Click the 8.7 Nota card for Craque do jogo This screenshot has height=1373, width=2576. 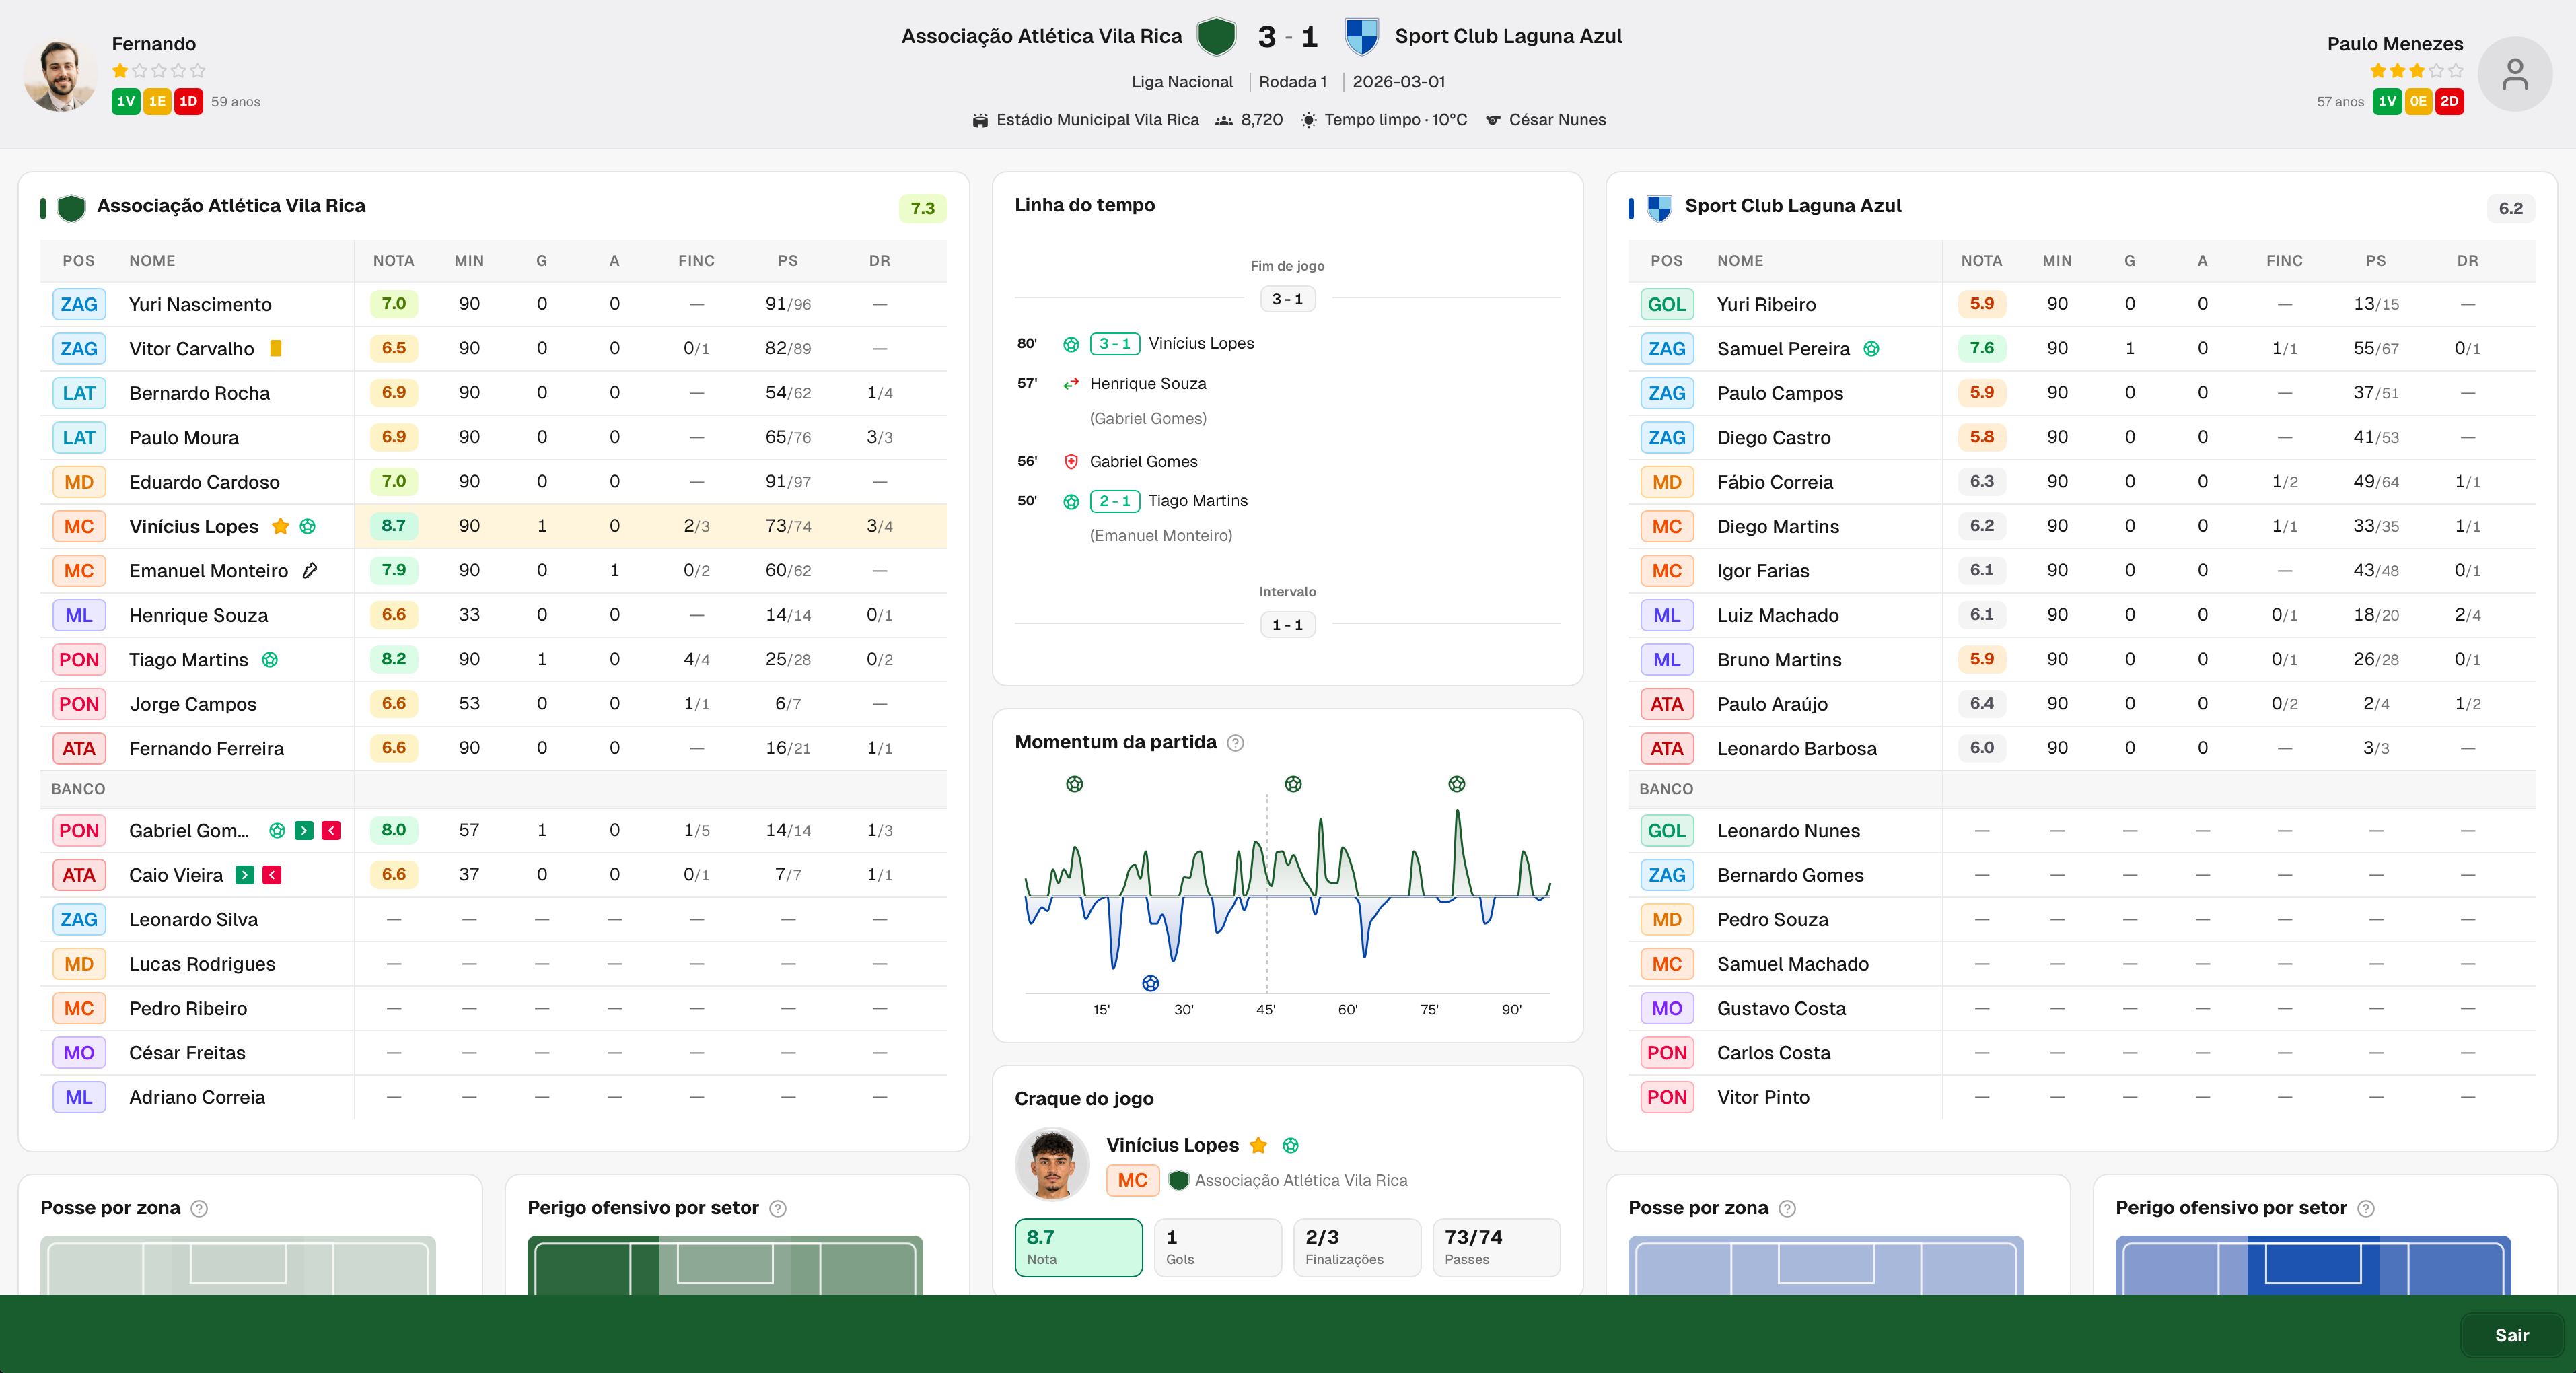[1078, 1247]
